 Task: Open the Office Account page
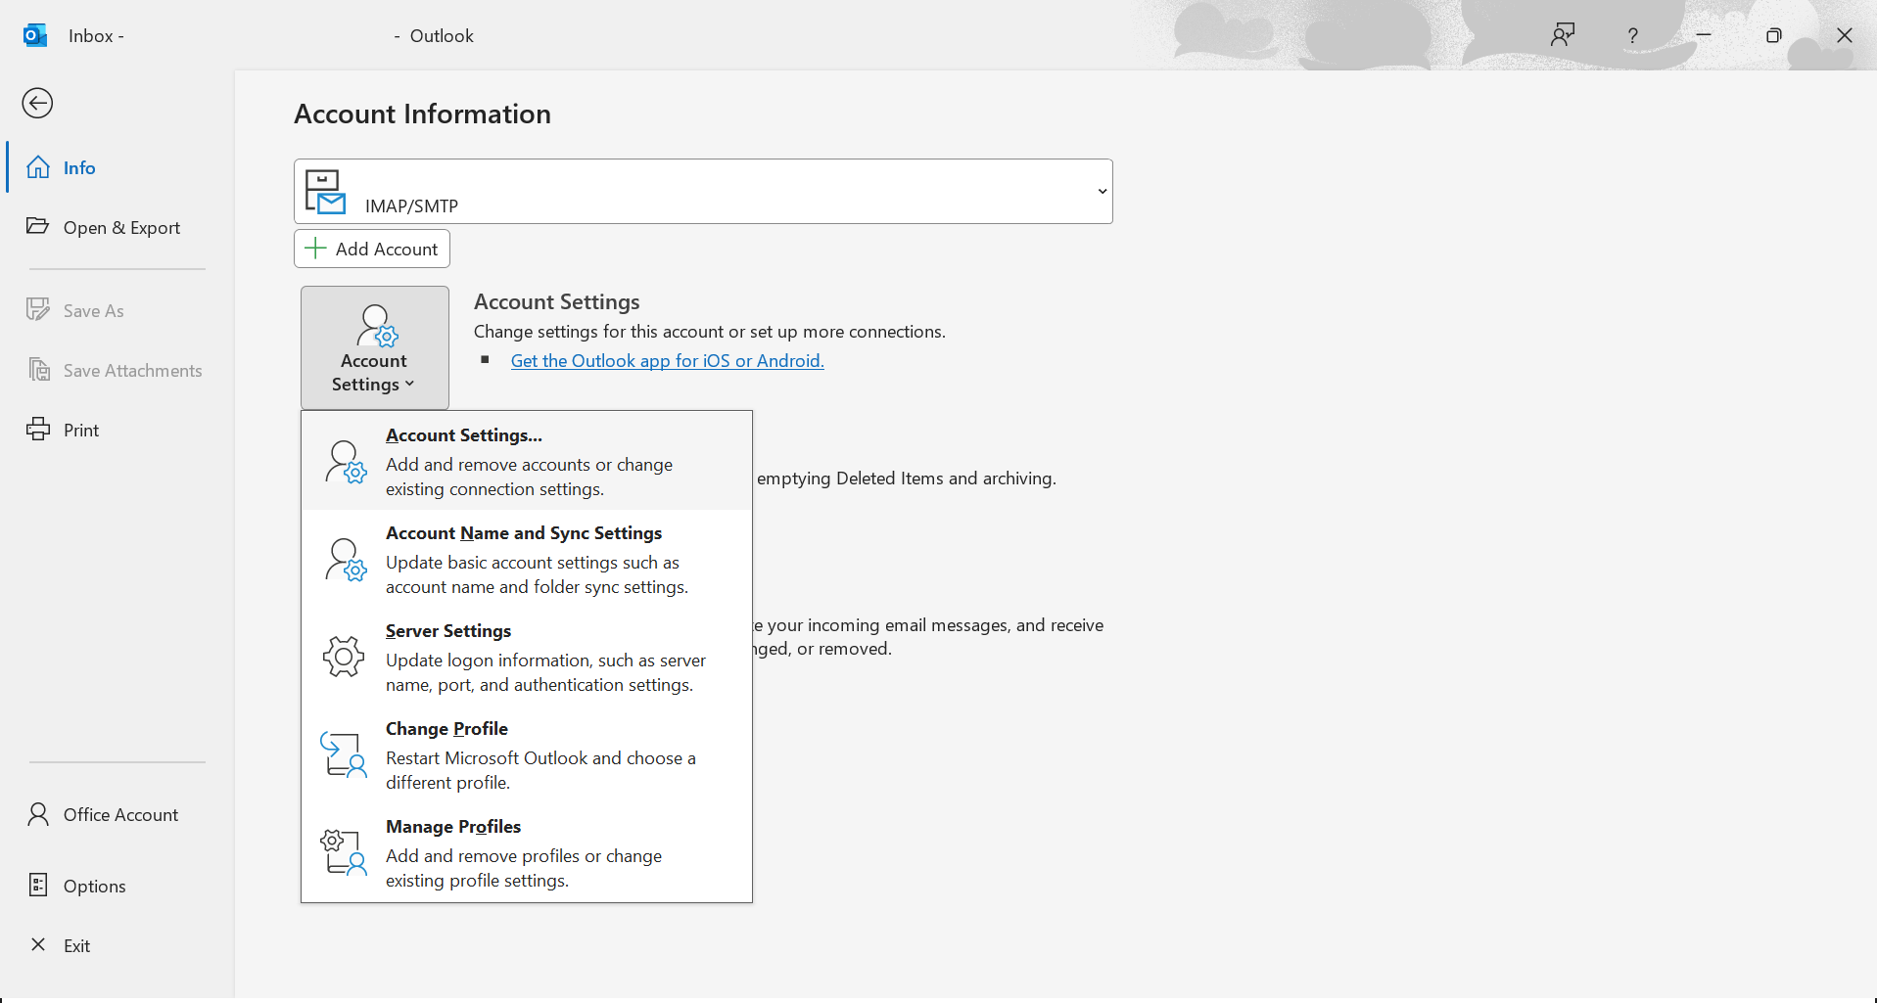117,814
